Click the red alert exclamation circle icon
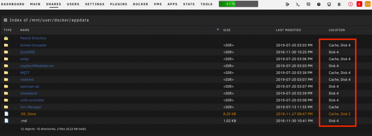 [x=350, y=4]
